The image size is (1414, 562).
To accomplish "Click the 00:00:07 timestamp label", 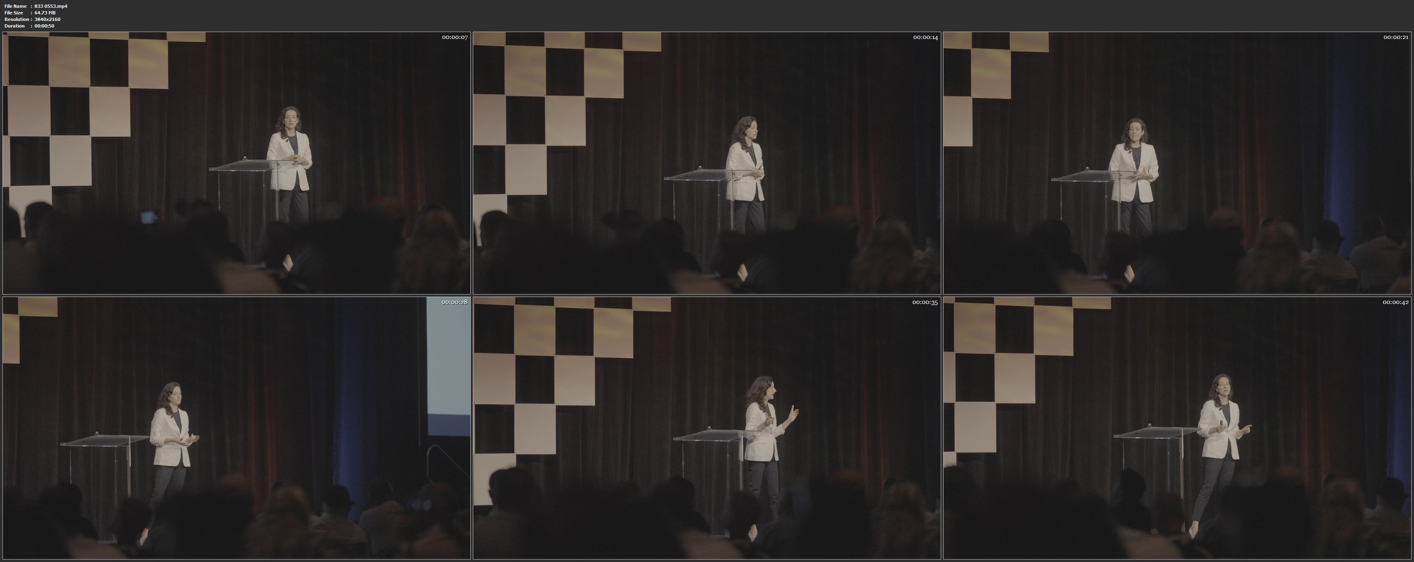I will (454, 37).
